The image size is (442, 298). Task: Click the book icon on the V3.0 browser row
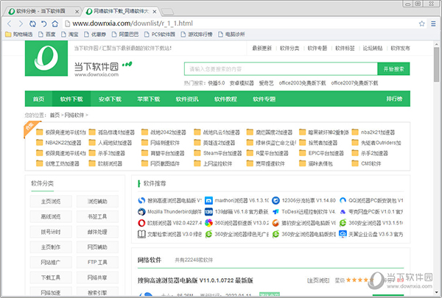141,234
